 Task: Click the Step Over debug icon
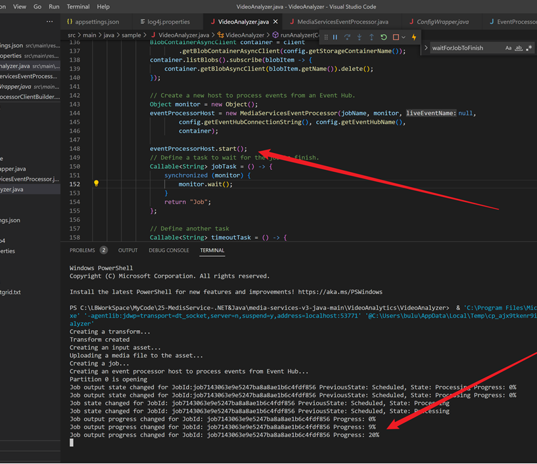[347, 37]
